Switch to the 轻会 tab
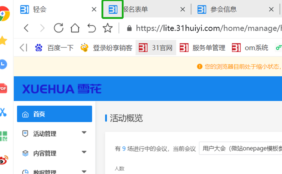 (40, 10)
